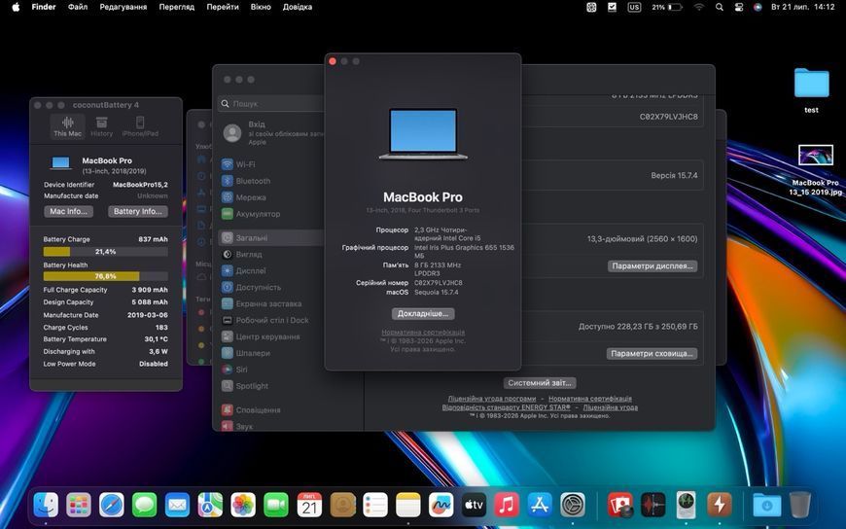Switch to iPhone/iPad tab in coconutBattery
846x529 pixels.
[x=140, y=126]
